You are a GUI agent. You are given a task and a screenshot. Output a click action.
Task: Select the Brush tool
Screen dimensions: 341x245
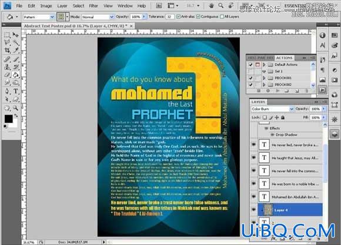(x=16, y=59)
